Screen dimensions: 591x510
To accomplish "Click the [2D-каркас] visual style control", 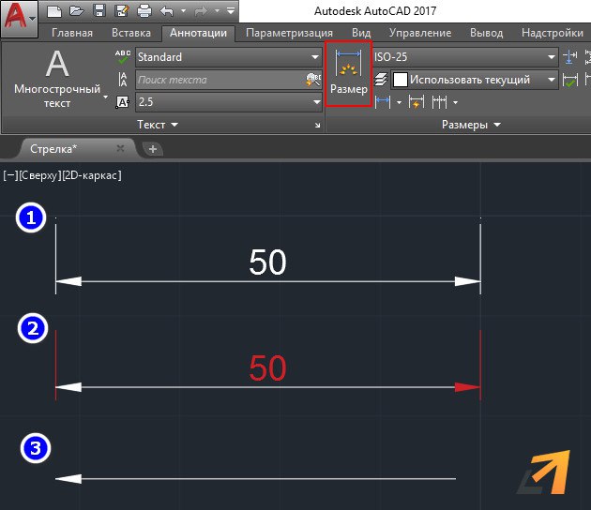I will [x=92, y=175].
